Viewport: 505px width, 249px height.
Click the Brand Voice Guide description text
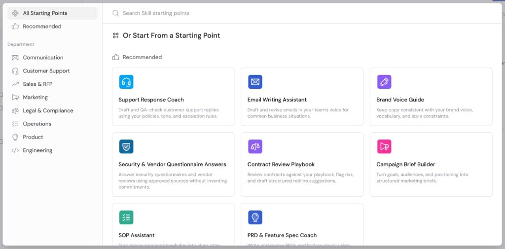click(x=425, y=113)
